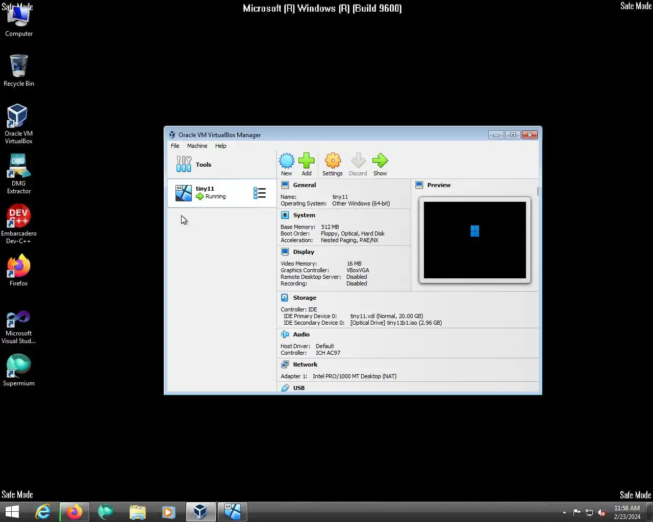Select the tiny11 virtual machine entry
The image size is (653, 522).
click(x=221, y=193)
